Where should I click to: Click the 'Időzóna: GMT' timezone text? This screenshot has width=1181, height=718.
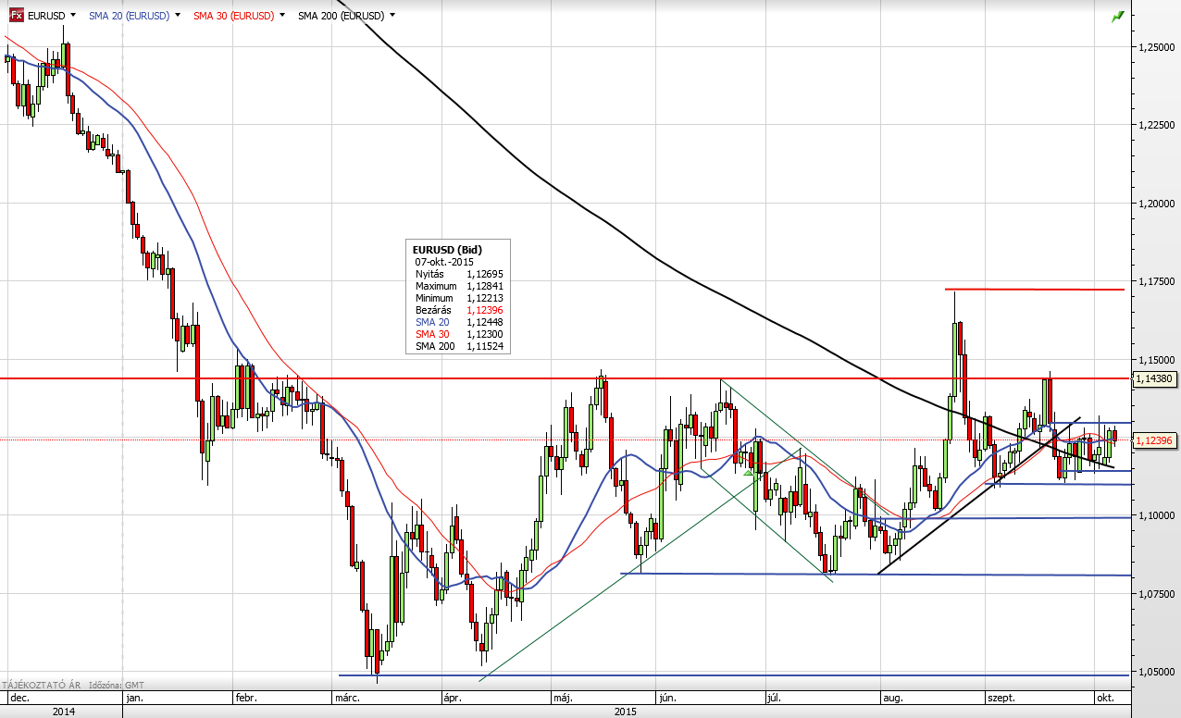118,685
